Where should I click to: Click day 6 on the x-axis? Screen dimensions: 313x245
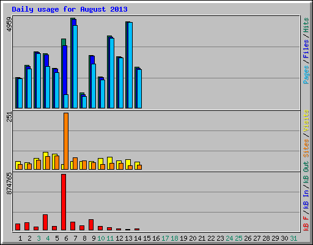66,238
